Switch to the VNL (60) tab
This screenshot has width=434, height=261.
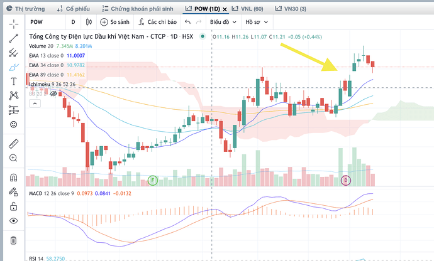(x=247, y=9)
